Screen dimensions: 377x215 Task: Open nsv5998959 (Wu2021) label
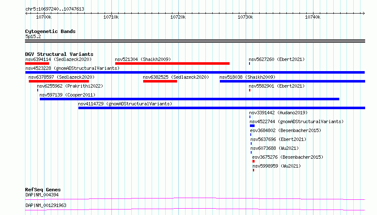tap(277, 166)
